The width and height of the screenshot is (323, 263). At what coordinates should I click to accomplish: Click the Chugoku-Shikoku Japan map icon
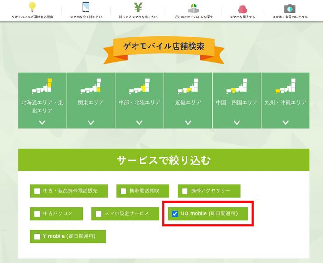pyautogui.click(x=237, y=86)
